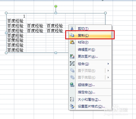Click the globe Hyperlink icon
Image resolution: width=136 pixels, height=119 pixels.
pos(72,85)
